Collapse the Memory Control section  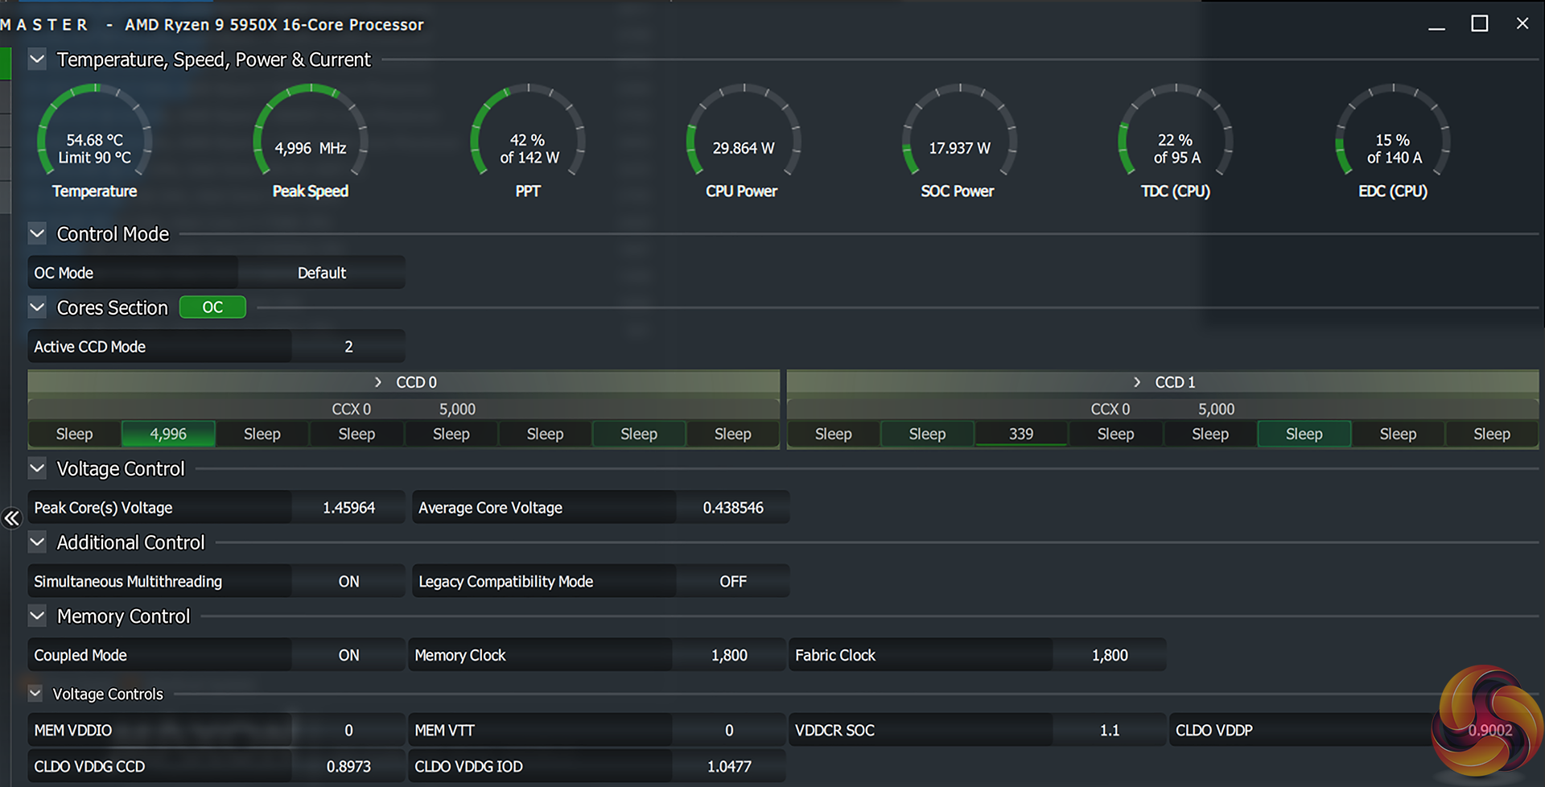pyautogui.click(x=37, y=616)
